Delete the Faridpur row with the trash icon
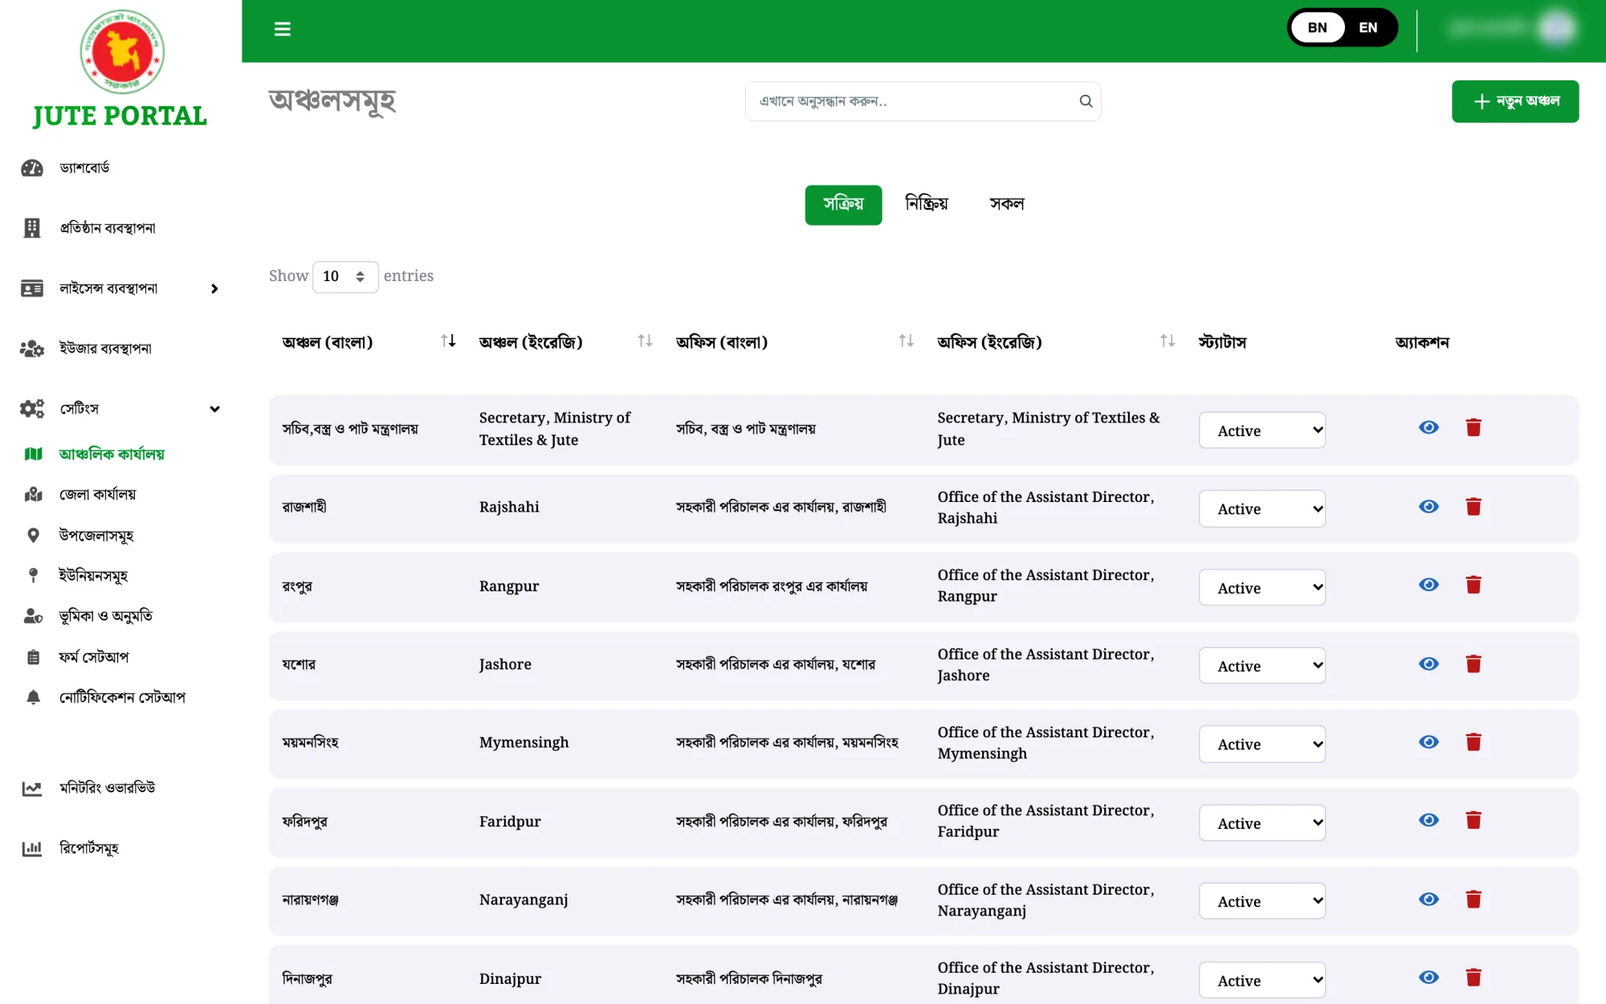 click(x=1474, y=820)
